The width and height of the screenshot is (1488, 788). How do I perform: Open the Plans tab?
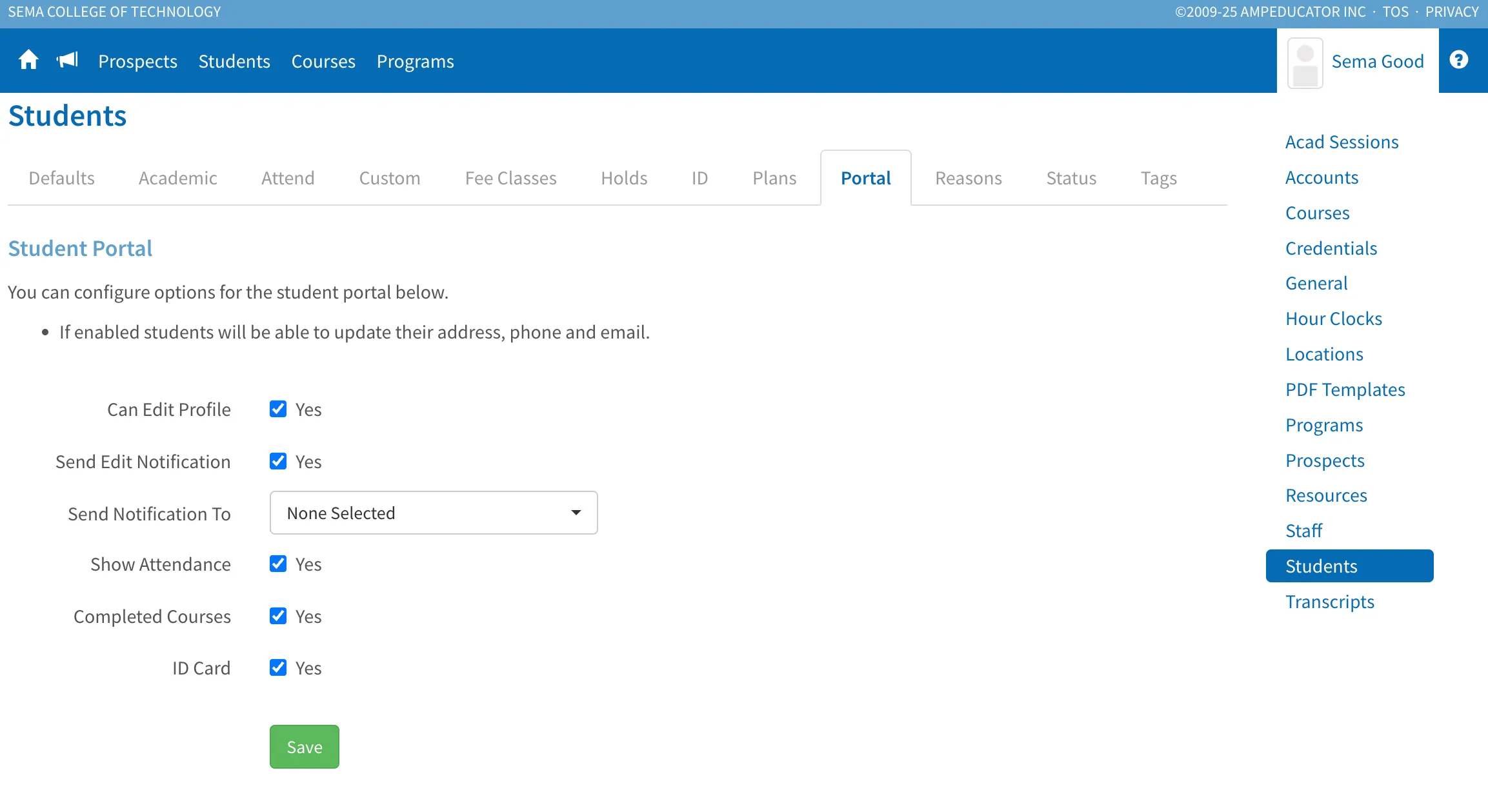coord(774,178)
